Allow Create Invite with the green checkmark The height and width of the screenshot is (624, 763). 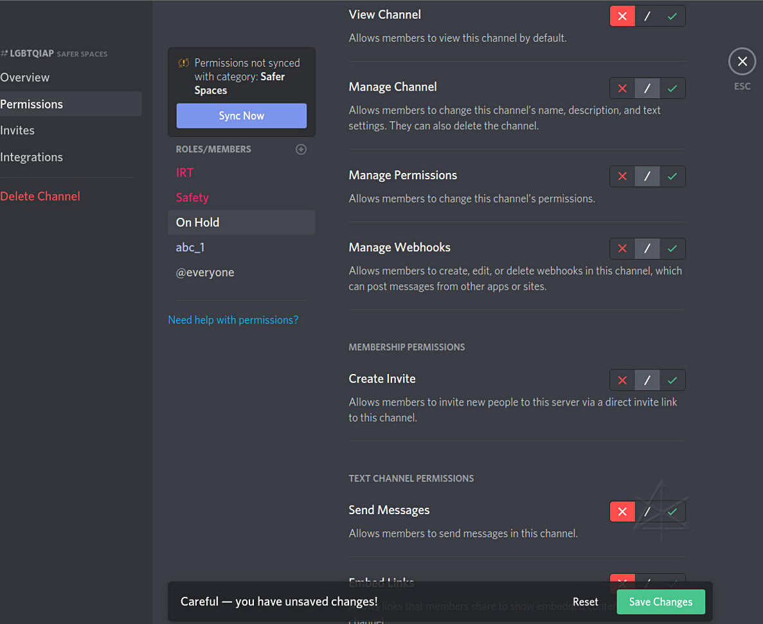672,380
